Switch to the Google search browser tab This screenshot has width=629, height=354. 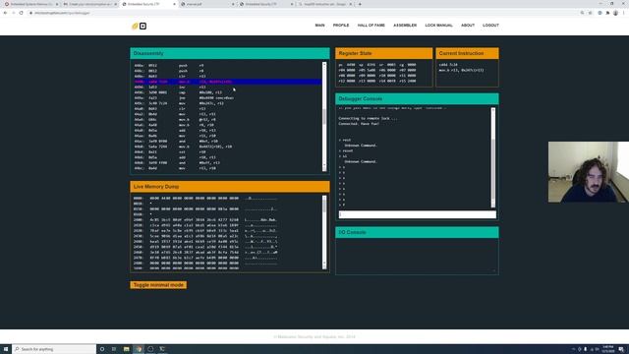coord(324,4)
